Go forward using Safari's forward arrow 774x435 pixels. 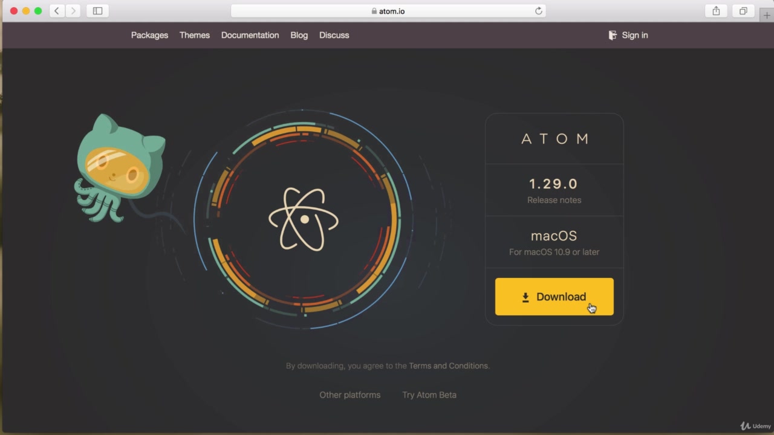coord(73,11)
